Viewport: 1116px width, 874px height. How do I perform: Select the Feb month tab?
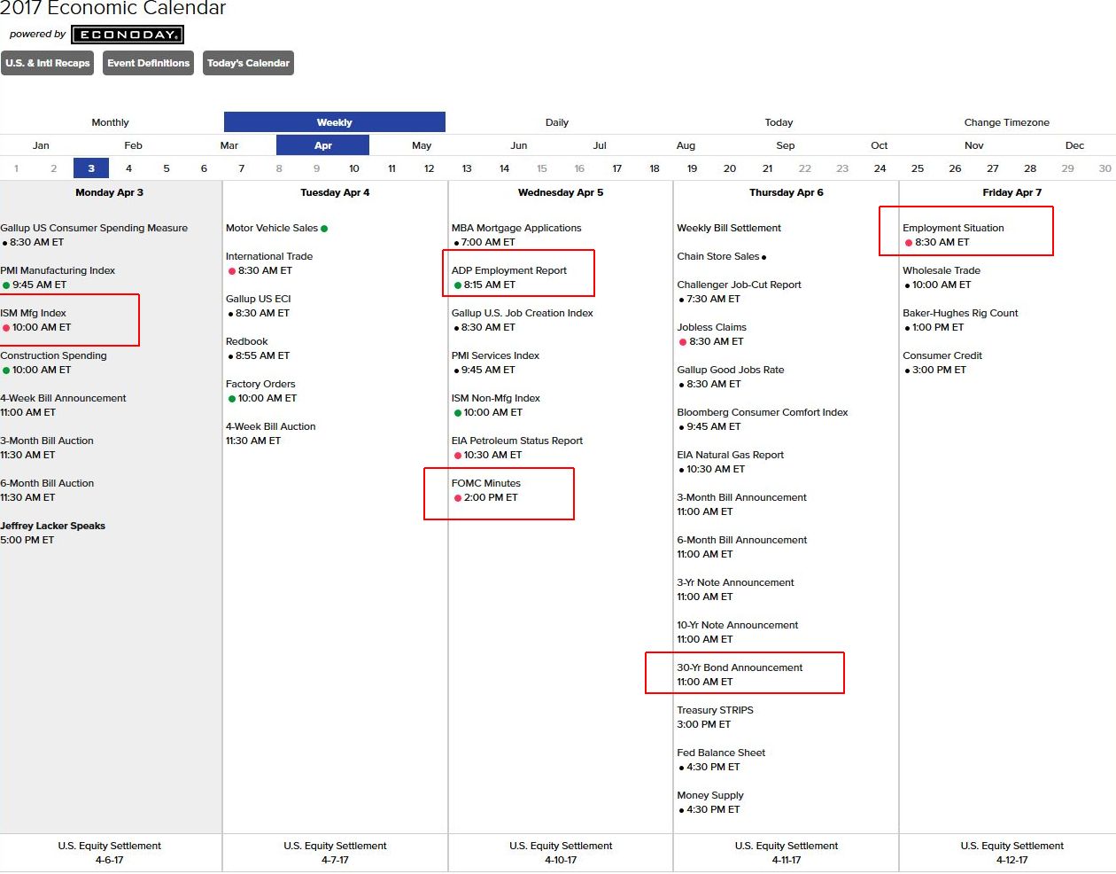(134, 145)
